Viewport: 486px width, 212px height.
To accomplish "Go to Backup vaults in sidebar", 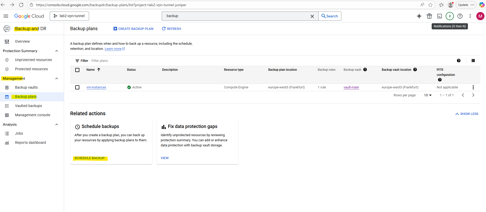I will tap(26, 87).
